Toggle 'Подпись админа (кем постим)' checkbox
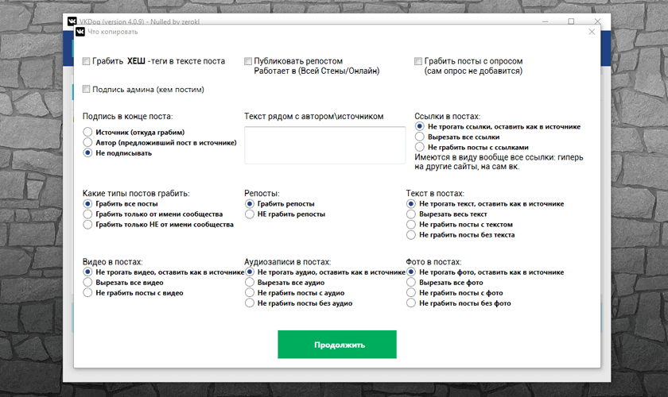 tap(86, 90)
